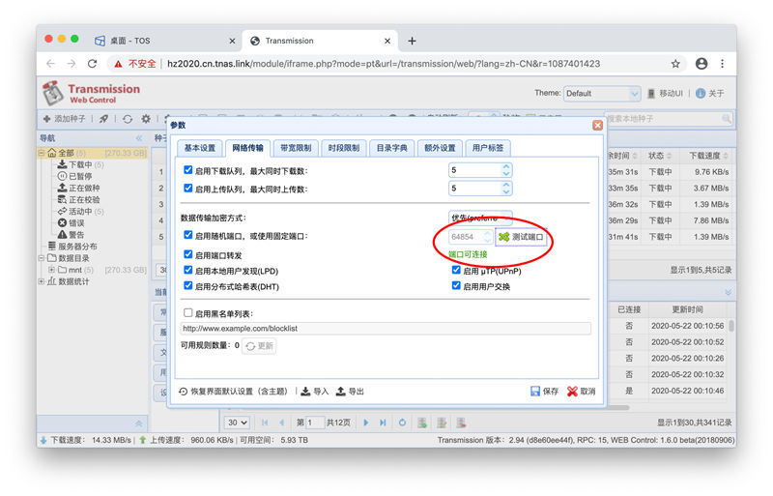This screenshot has width=773, height=496.
Task: Open 服务器分布 server distribution node
Action: [72, 247]
